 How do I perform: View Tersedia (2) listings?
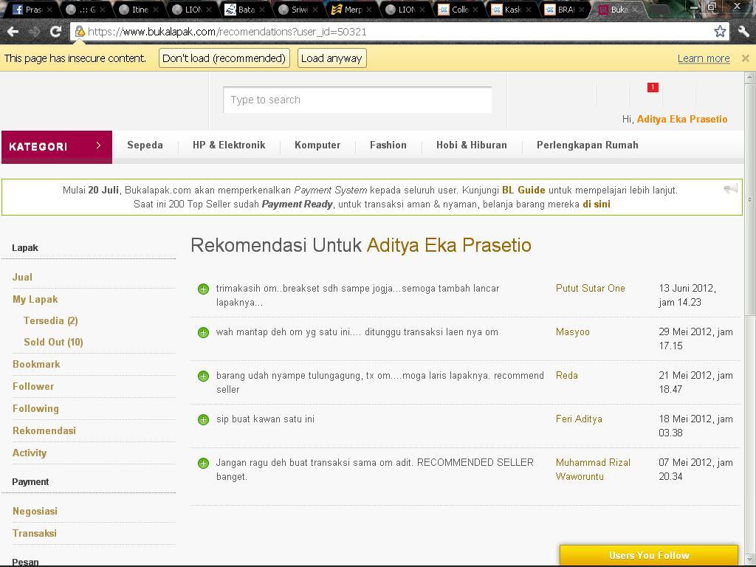point(51,320)
